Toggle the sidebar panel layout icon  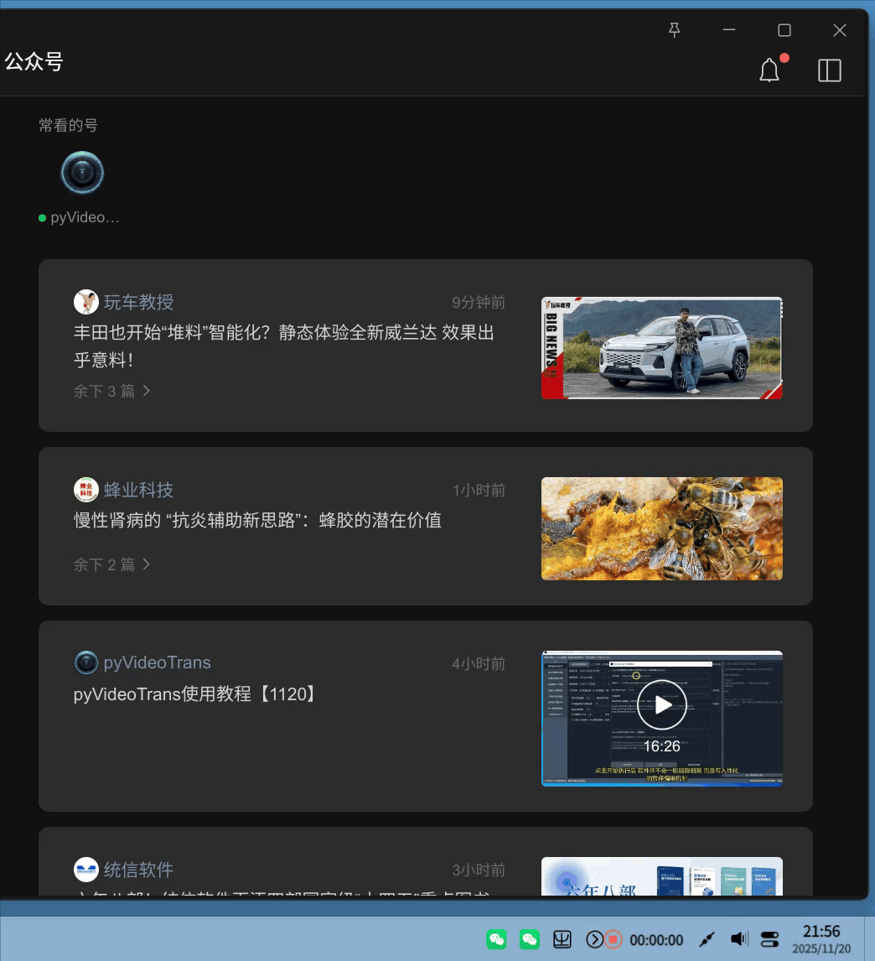pyautogui.click(x=830, y=70)
